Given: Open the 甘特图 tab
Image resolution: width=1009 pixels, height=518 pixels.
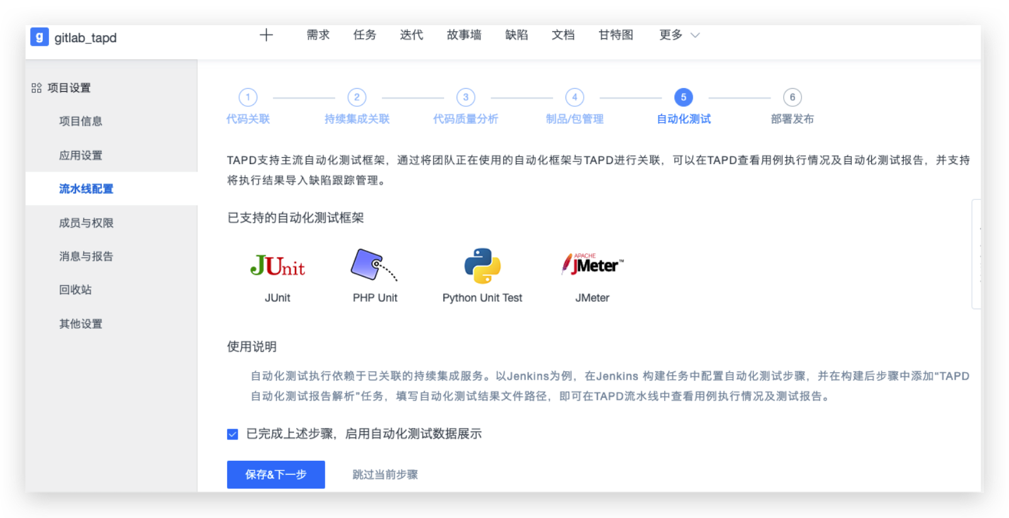Looking at the screenshot, I should pos(616,35).
